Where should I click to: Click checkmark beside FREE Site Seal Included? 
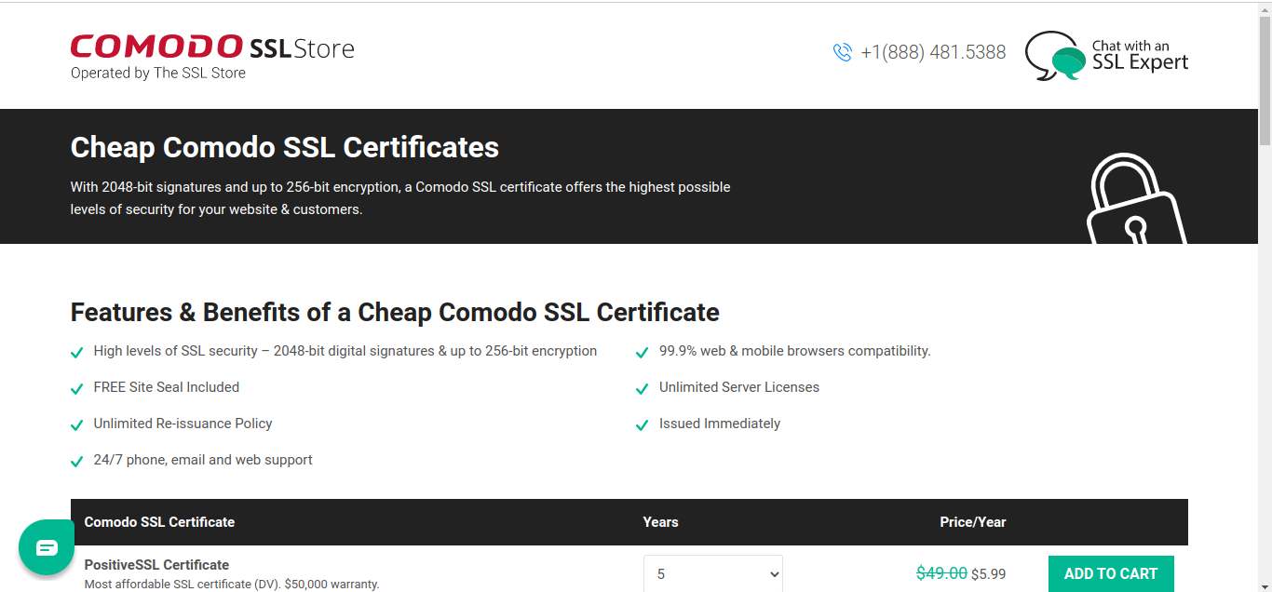pos(77,389)
